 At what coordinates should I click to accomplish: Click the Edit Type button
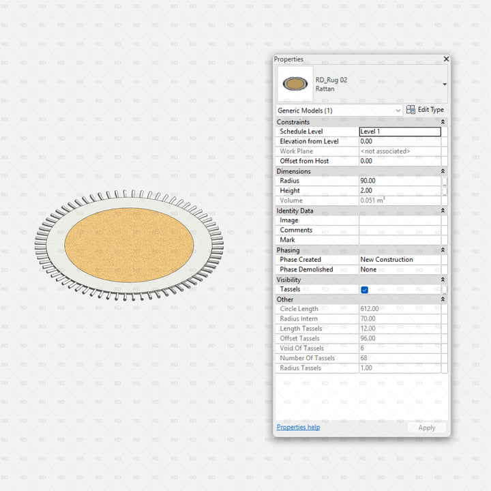point(425,110)
